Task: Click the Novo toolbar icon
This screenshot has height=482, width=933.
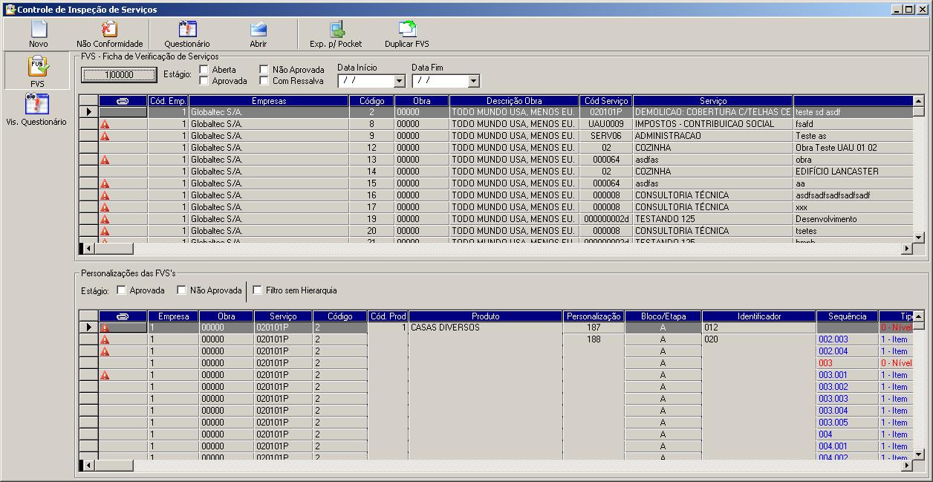Action: [x=38, y=30]
